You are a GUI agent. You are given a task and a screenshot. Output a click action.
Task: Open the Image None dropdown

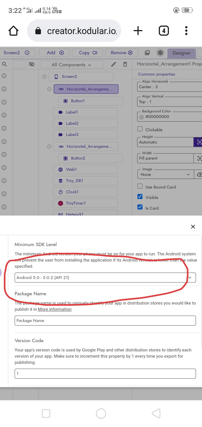pos(165,174)
